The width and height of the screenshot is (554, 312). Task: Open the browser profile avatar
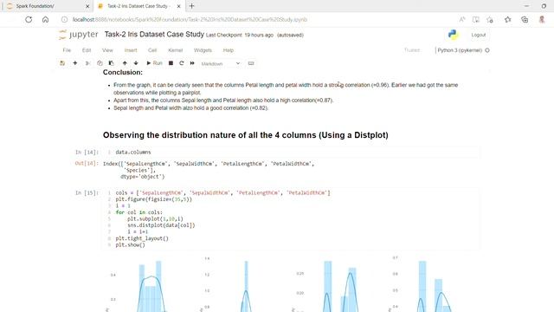click(542, 19)
